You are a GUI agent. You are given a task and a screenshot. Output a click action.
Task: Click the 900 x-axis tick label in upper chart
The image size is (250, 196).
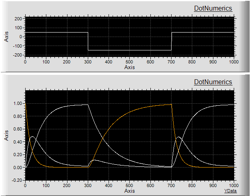pyautogui.click(x=213, y=62)
